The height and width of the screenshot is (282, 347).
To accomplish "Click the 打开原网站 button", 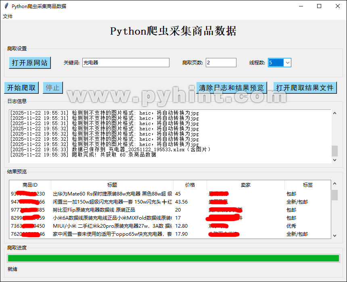I will (29, 63).
